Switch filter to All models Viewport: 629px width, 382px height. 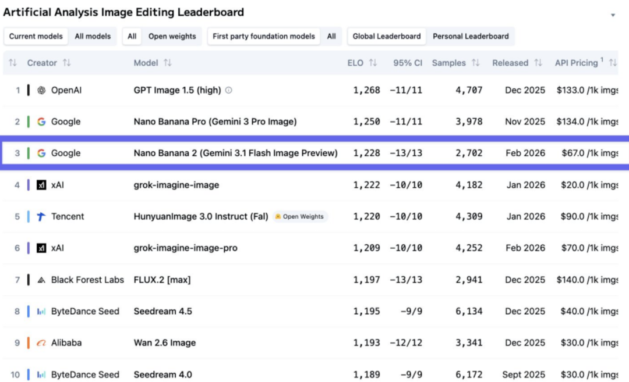(93, 36)
